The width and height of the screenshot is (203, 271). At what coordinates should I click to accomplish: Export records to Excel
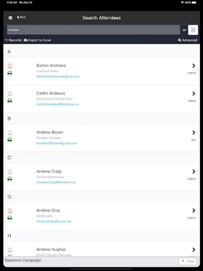pyautogui.click(x=38, y=40)
